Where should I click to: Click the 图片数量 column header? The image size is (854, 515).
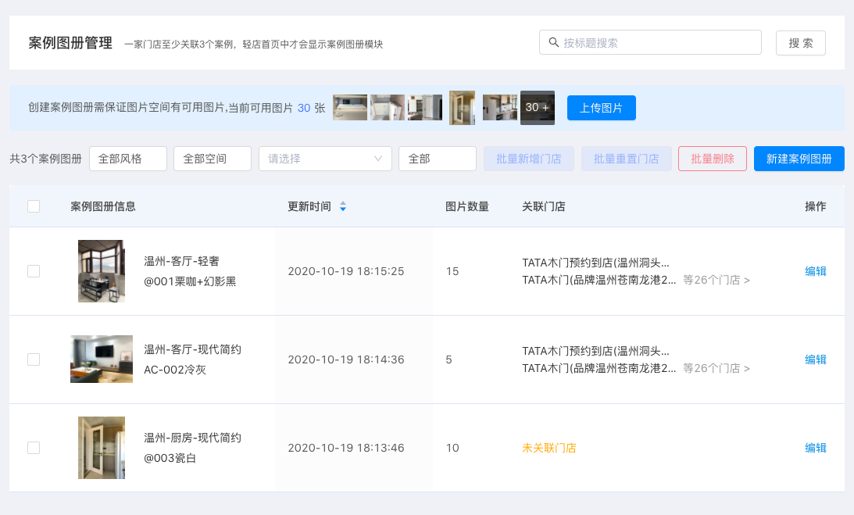(467, 206)
